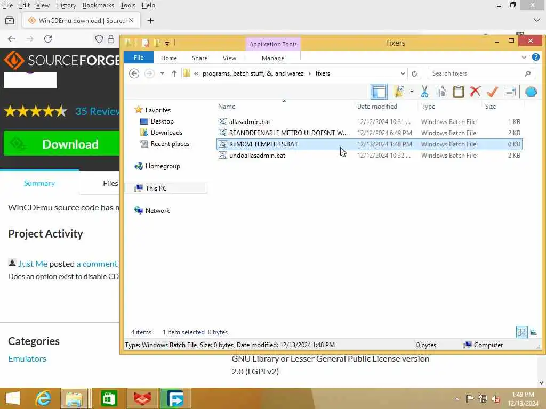The image size is (546, 409).
Task: Open the 'Just Me' user link
Action: [33, 264]
